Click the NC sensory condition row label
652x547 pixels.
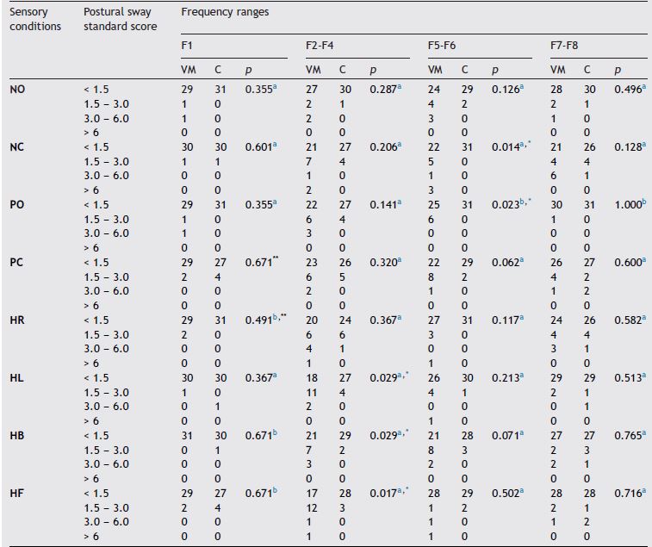point(16,146)
